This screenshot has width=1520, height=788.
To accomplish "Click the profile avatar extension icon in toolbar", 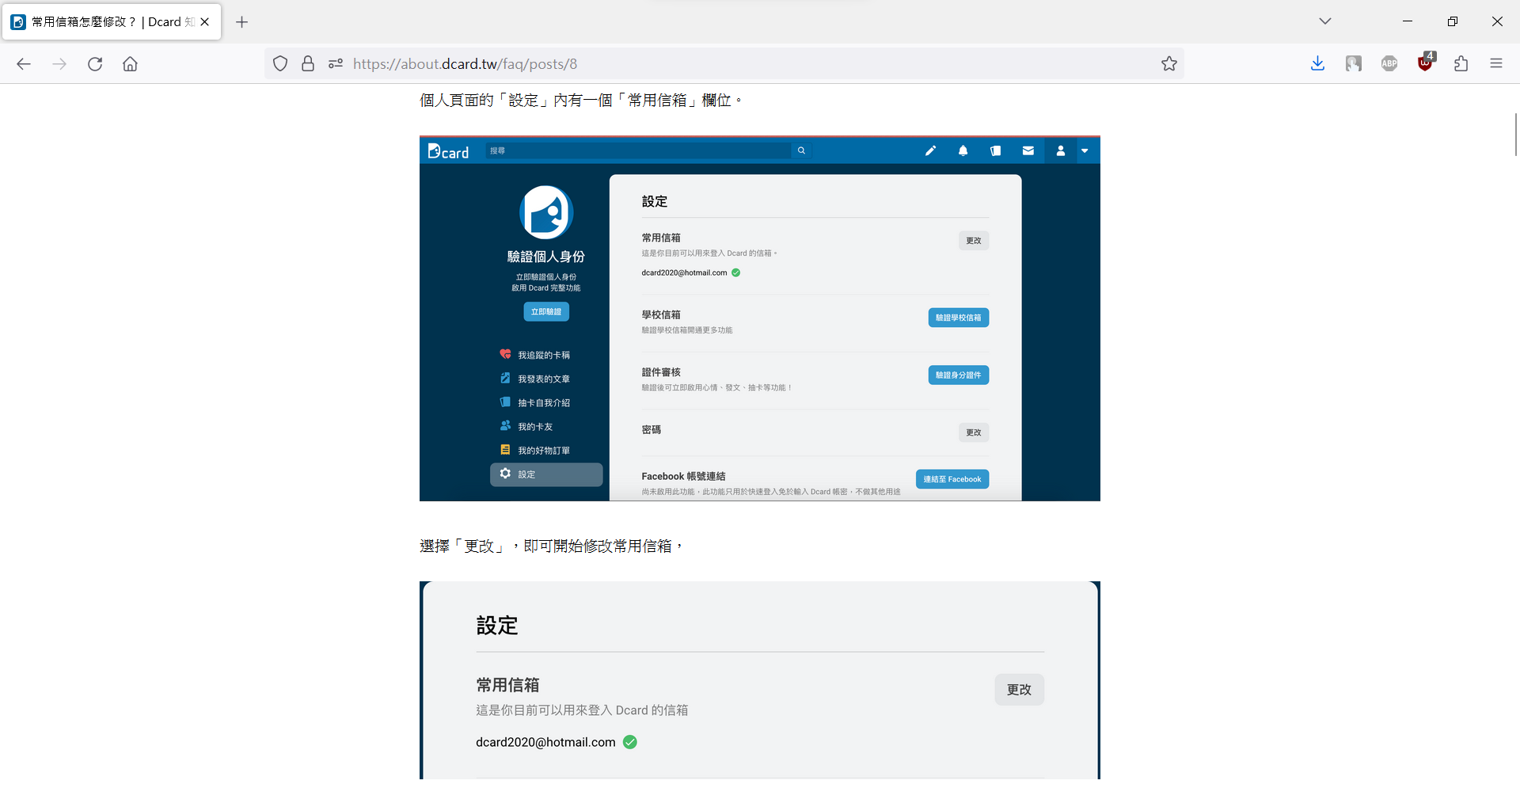I will [x=1354, y=64].
